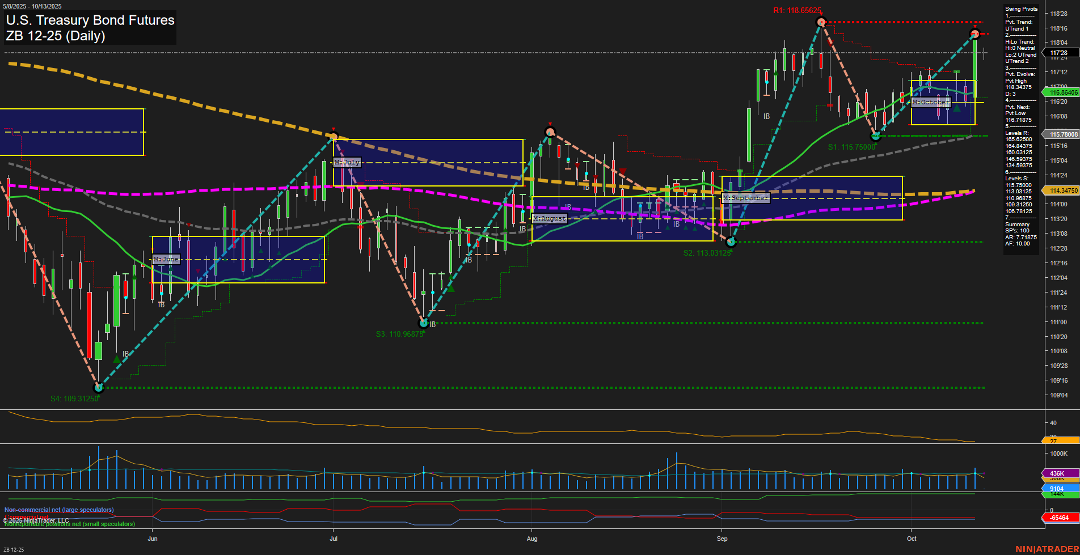Select the black 117'28 last price tag
The image size is (1080, 555).
pos(1060,53)
